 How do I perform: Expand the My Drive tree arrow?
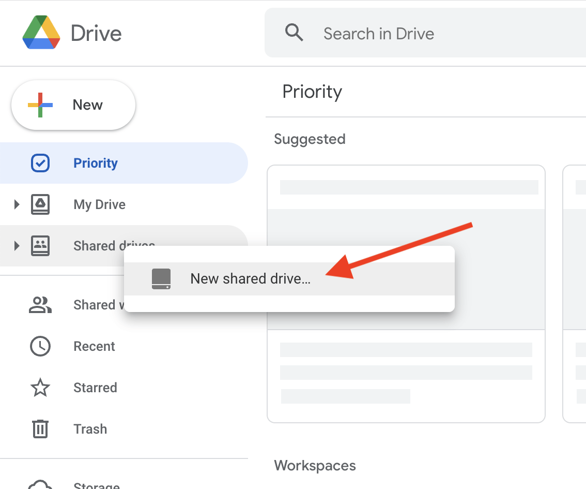pyautogui.click(x=17, y=204)
